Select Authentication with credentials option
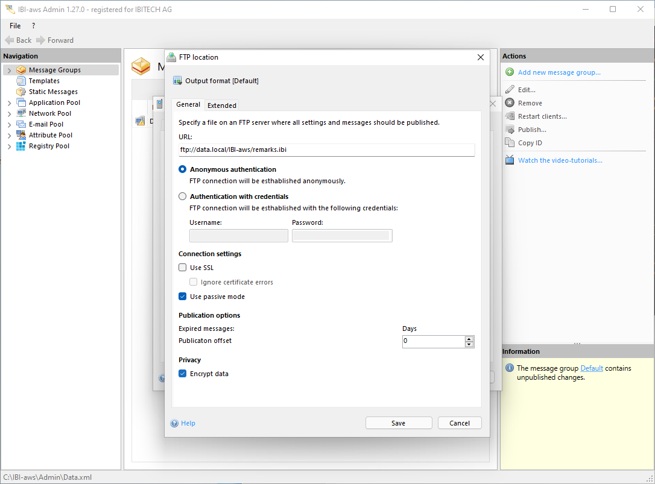This screenshot has height=484, width=655. [183, 196]
